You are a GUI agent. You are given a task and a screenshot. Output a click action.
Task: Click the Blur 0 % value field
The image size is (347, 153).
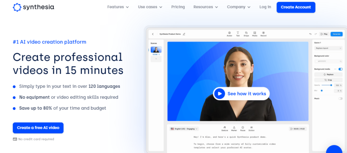point(338,91)
